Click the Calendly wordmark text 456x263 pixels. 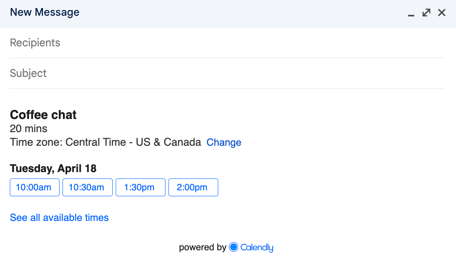pyautogui.click(x=257, y=248)
